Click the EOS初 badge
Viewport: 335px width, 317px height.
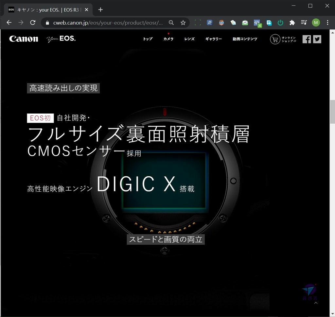coord(40,118)
